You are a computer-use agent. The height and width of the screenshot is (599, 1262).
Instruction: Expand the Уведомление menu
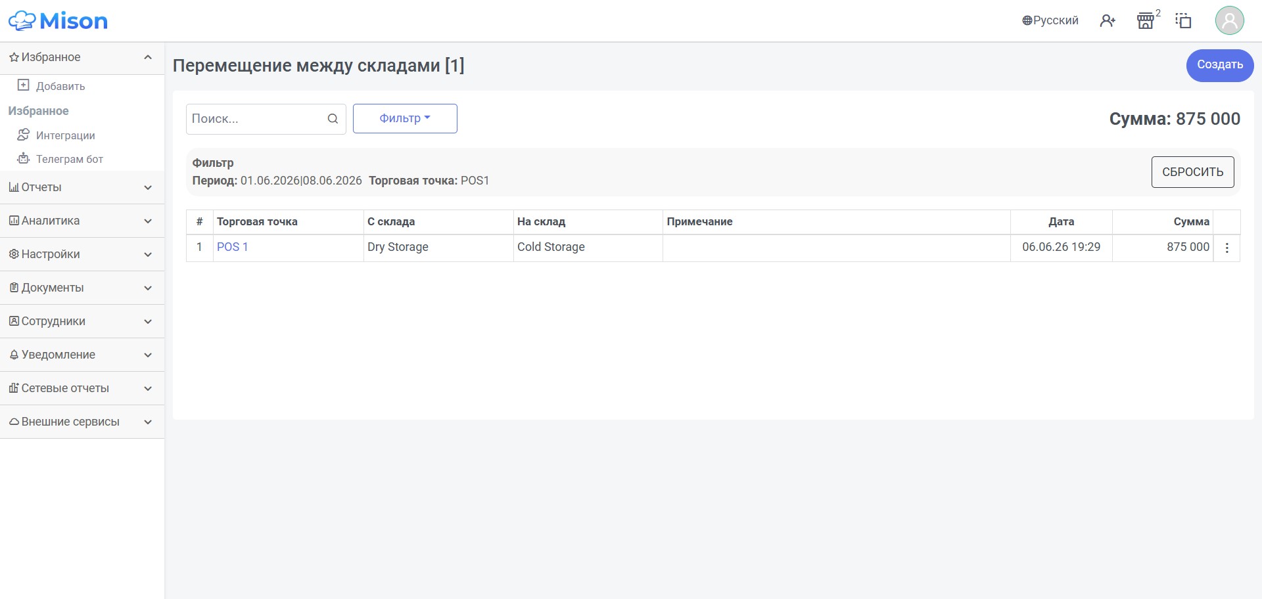coord(82,355)
